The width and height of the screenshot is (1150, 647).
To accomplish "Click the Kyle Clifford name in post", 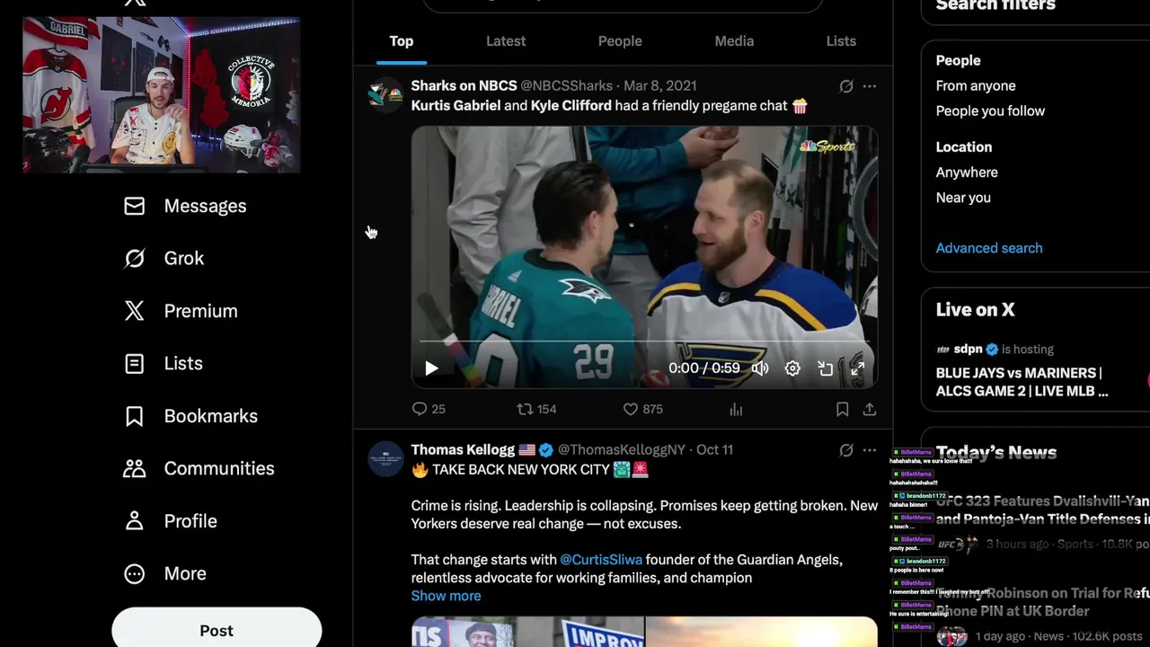I will pyautogui.click(x=571, y=105).
